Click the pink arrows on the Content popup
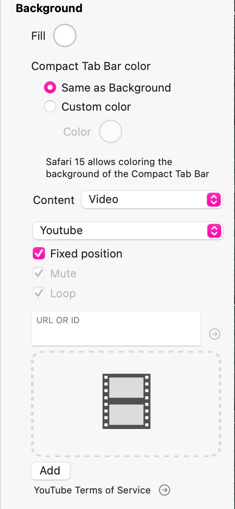The width and height of the screenshot is (235, 509). tap(214, 200)
